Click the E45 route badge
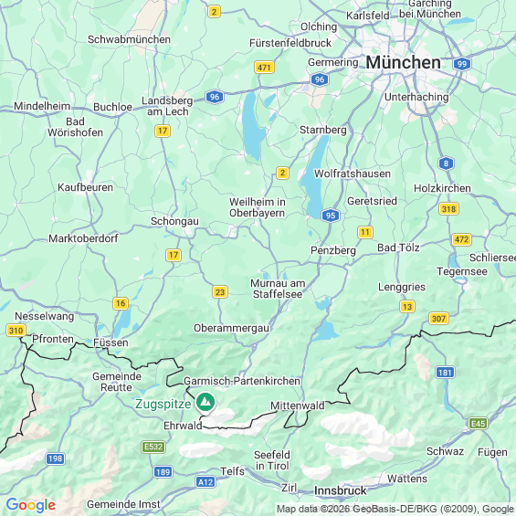 [x=479, y=423]
